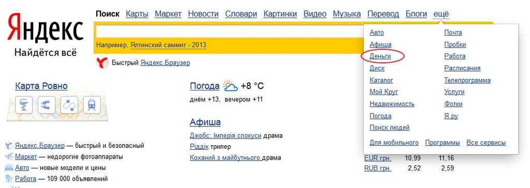Open Каталог from the dropdown menu
Image resolution: width=530 pixels, height=188 pixels.
point(381,81)
